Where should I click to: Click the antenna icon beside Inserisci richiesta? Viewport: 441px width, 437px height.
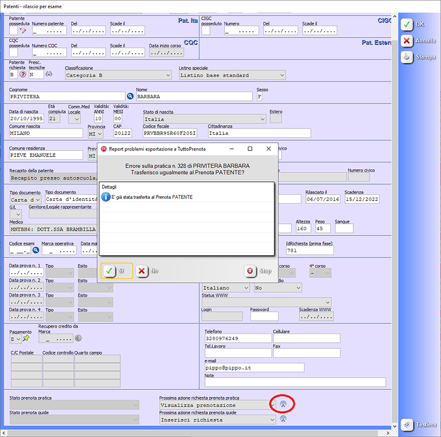click(283, 419)
